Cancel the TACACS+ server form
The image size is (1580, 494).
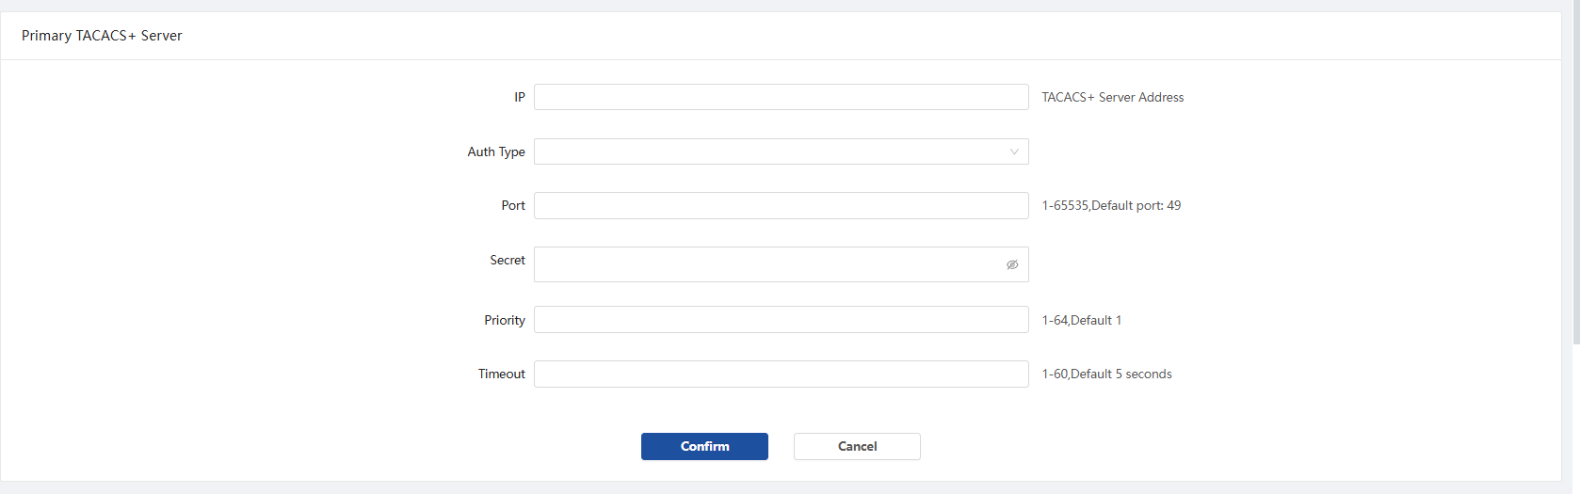[x=857, y=446]
